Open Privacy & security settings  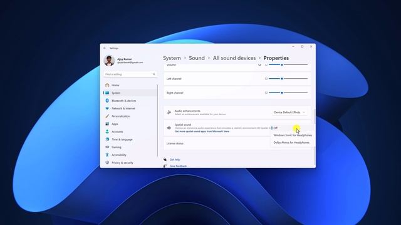pyautogui.click(x=130, y=162)
